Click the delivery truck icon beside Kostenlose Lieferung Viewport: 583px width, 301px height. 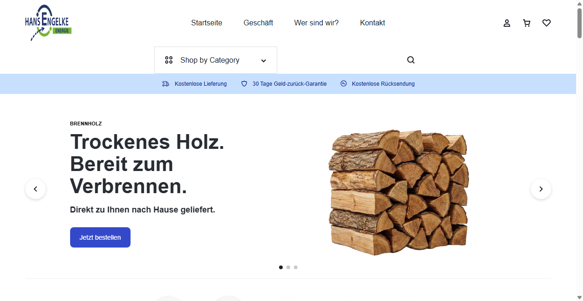165,83
